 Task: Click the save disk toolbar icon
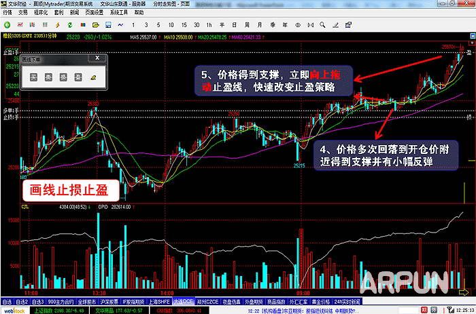pos(108,25)
